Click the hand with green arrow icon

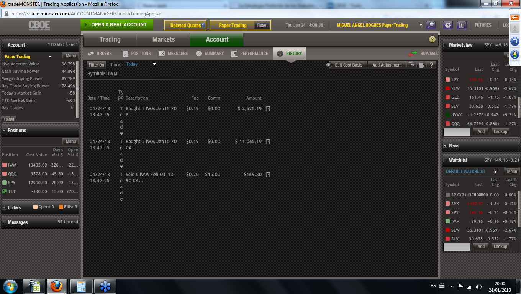pyautogui.click(x=515, y=54)
